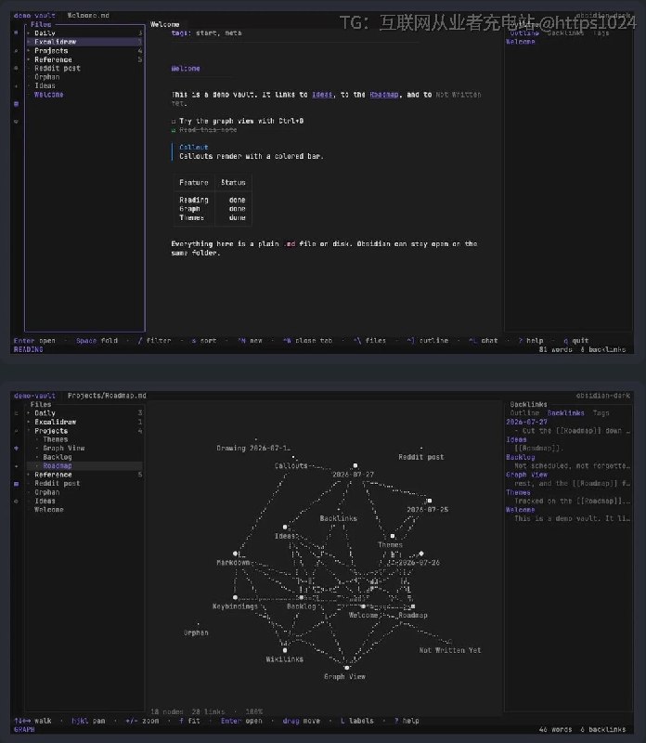Select the Welcome.md tab in the top bar
The image size is (646, 743).
coord(88,15)
